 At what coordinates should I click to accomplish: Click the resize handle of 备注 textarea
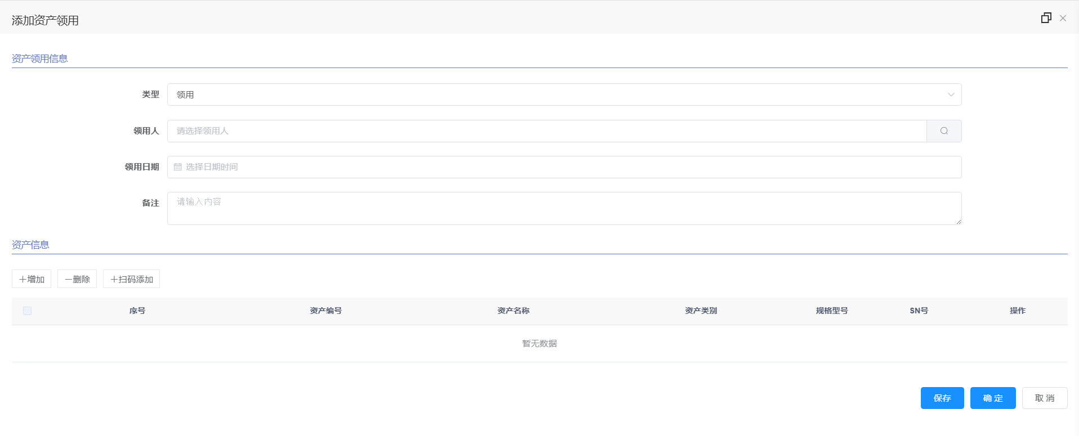pos(959,222)
